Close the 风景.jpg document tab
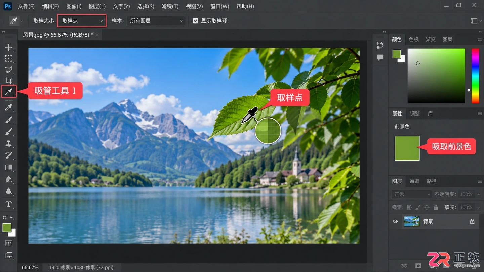 click(97, 35)
